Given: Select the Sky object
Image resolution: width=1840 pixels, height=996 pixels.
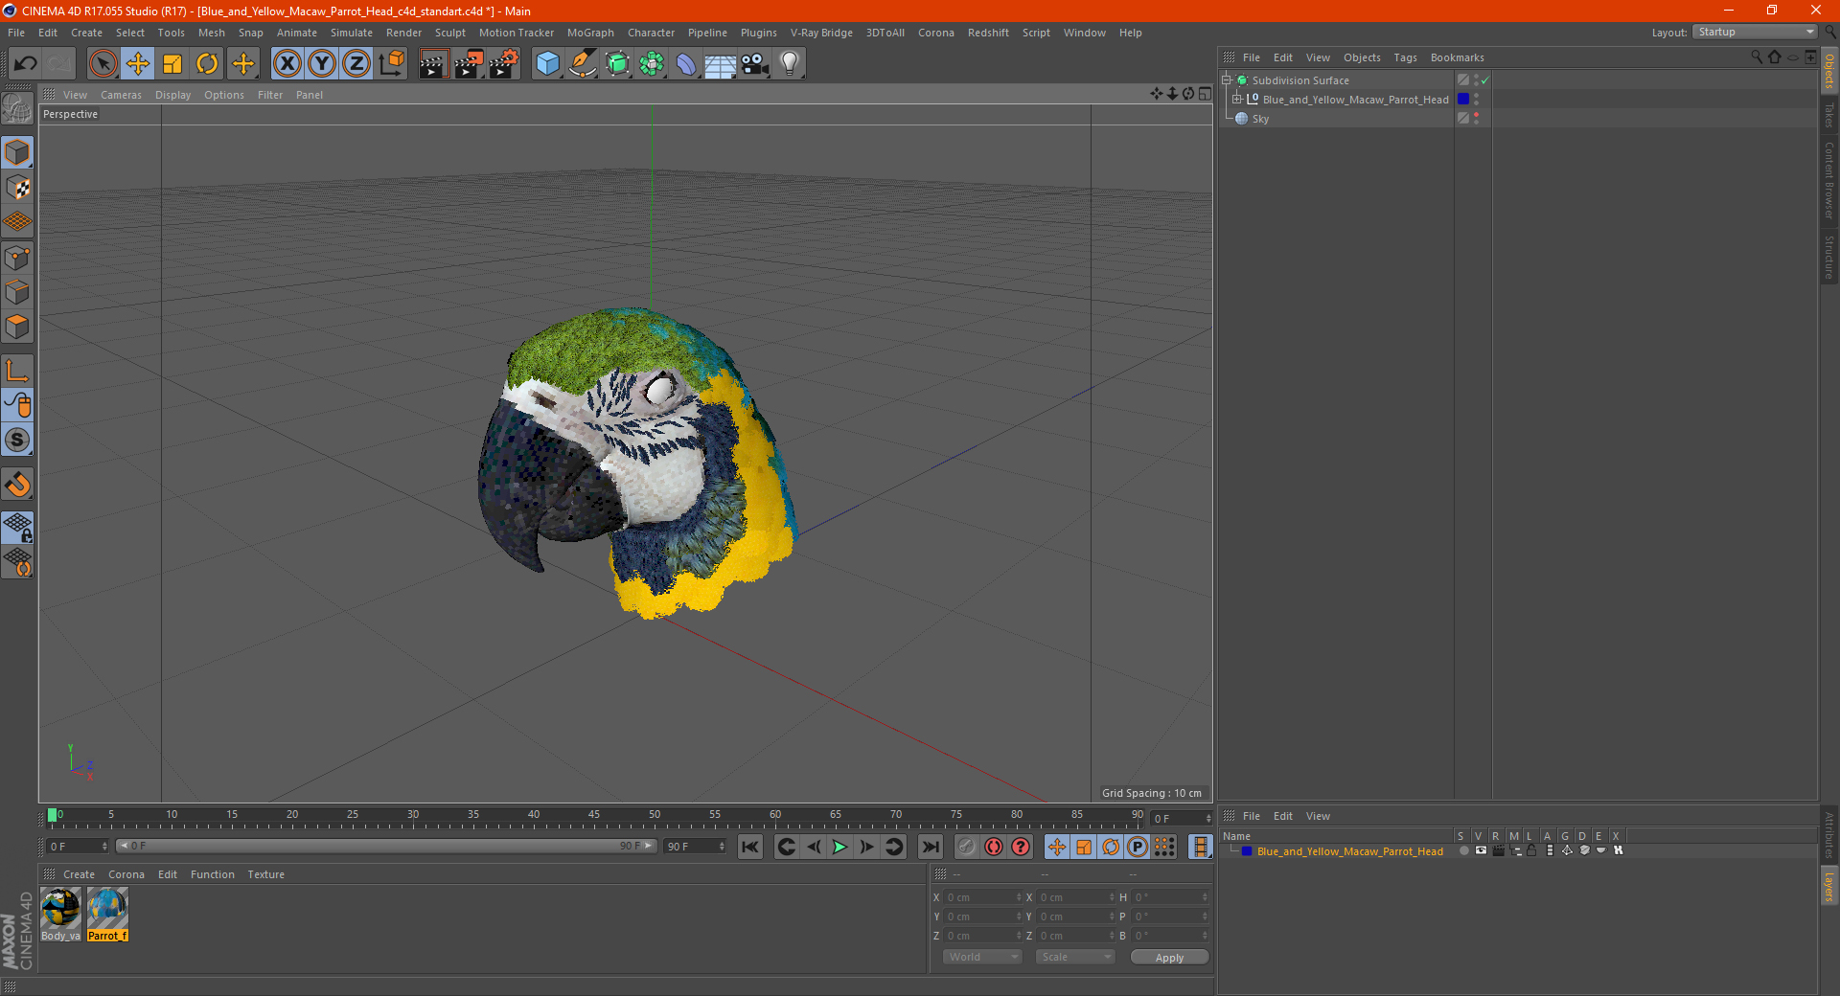Looking at the screenshot, I should pyautogui.click(x=1260, y=119).
